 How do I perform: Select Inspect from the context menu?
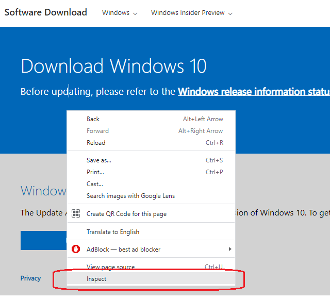[x=151, y=279]
